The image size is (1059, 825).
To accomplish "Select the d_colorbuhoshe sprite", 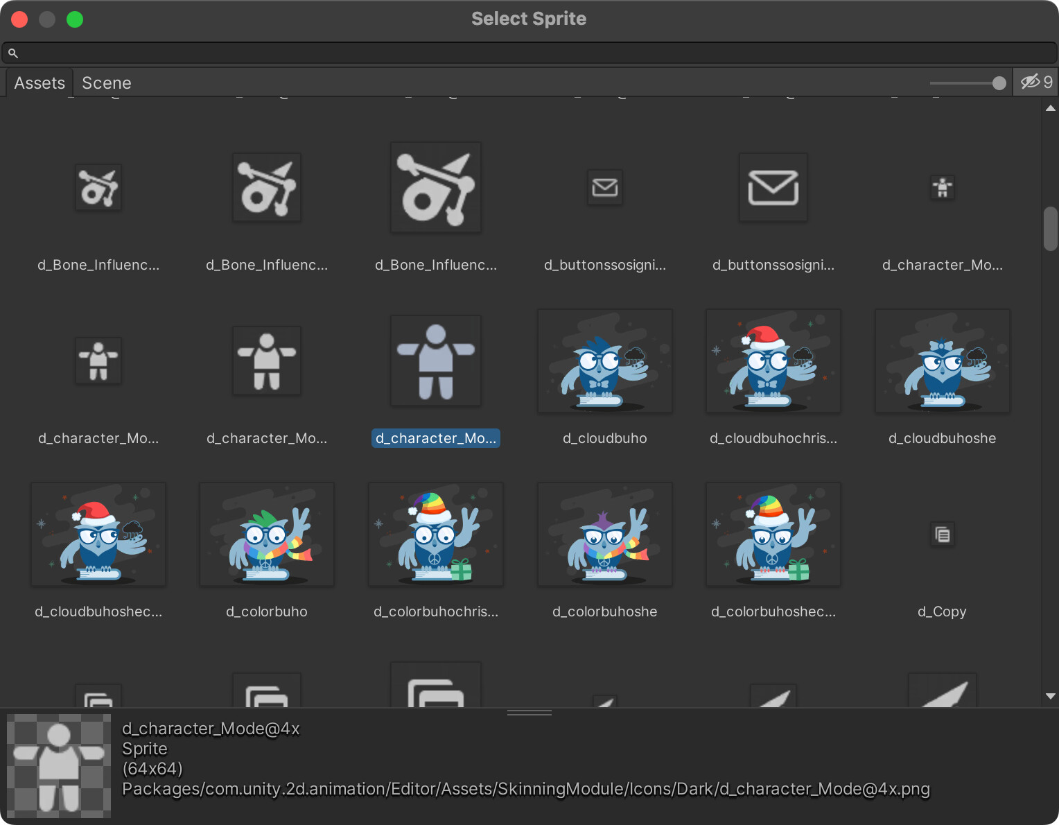I will click(x=604, y=534).
